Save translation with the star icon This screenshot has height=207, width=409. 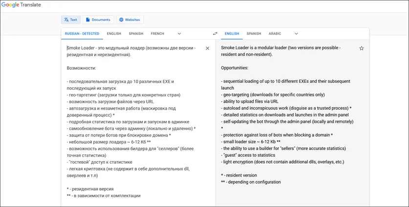[x=362, y=48]
